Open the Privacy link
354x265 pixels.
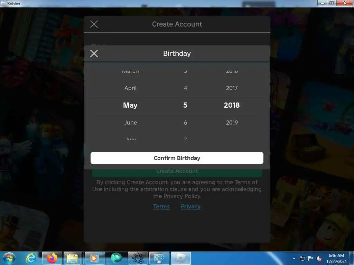(190, 206)
